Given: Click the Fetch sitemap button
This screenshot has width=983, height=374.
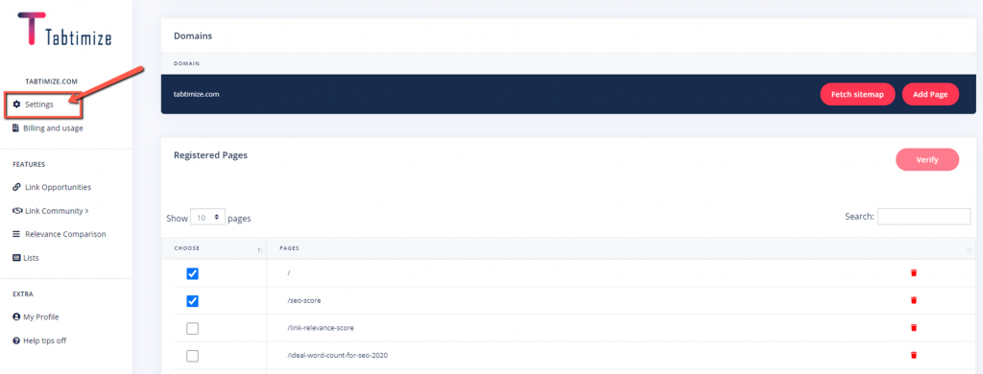Looking at the screenshot, I should click(857, 94).
